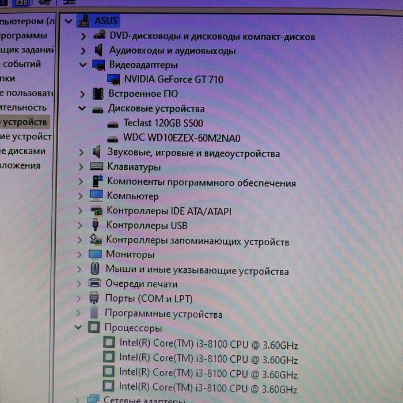Open the 'устройств' item highlighted in left pane
Image resolution: width=403 pixels, height=403 pixels.
[24, 122]
